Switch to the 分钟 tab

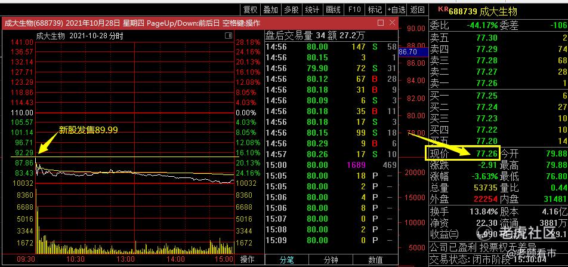pyautogui.click(x=331, y=260)
